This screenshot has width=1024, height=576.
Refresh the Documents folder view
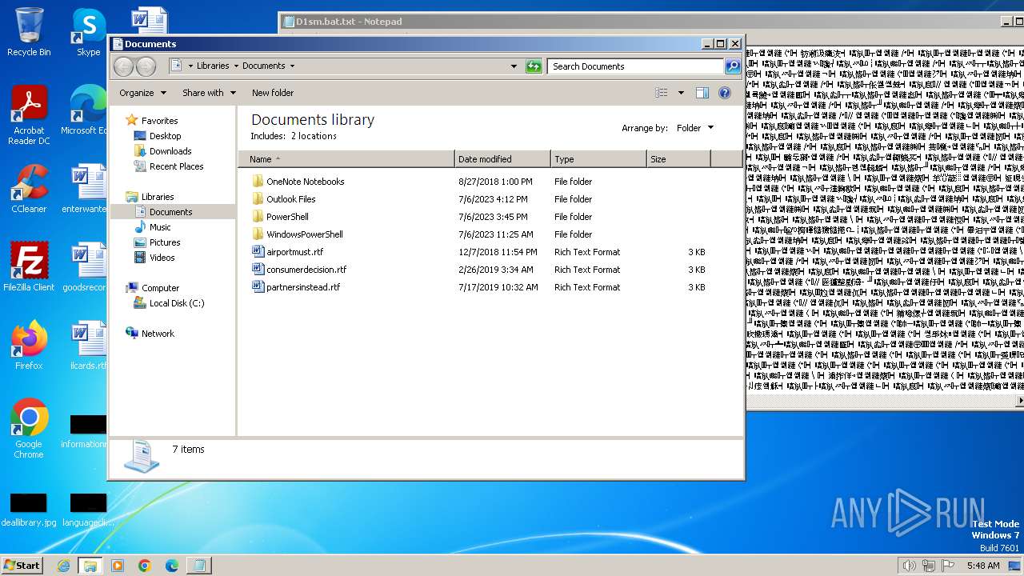coord(534,66)
